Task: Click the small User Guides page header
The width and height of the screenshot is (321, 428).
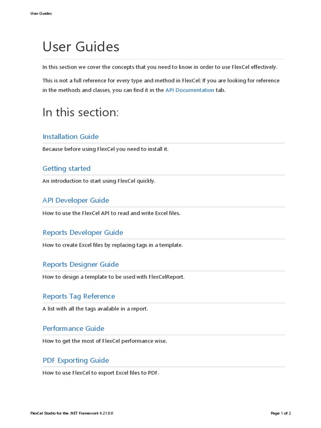Action: coord(41,13)
